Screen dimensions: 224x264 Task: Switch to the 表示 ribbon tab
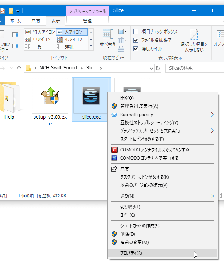(56, 21)
